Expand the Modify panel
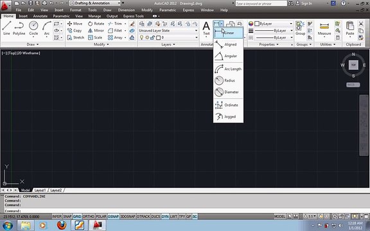Screen dimensions: 370x231 point(101,44)
